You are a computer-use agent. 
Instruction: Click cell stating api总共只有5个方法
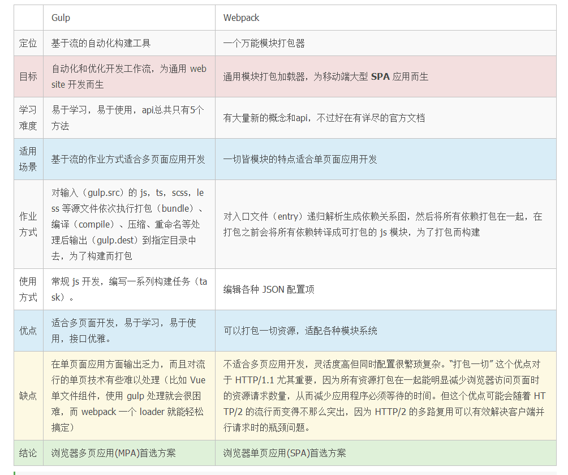tap(129, 118)
